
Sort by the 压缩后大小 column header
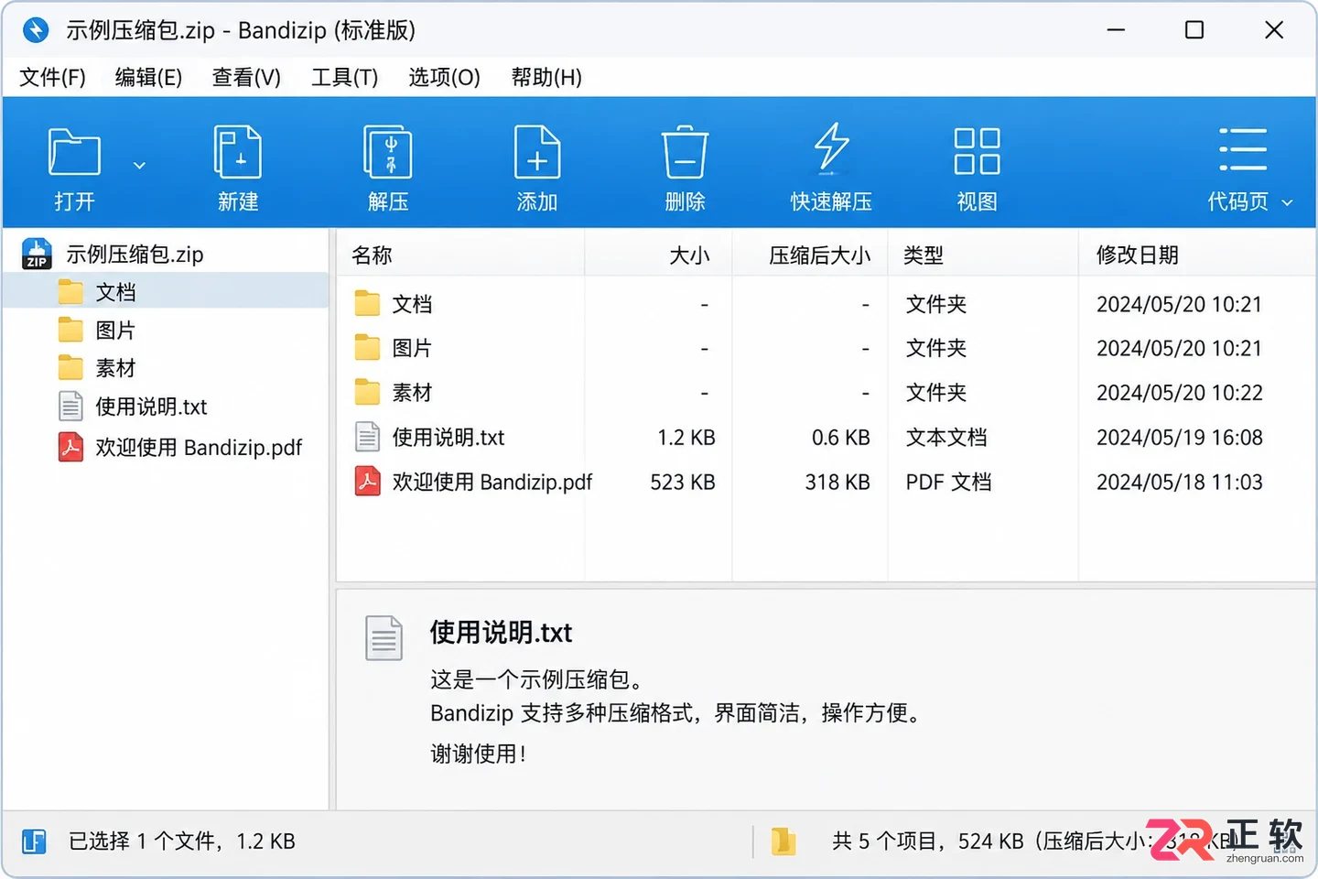[810, 255]
